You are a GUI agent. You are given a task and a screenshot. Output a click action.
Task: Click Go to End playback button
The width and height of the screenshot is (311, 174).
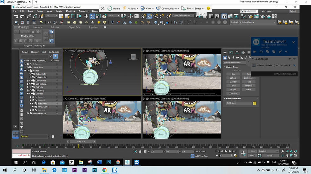click(x=235, y=151)
